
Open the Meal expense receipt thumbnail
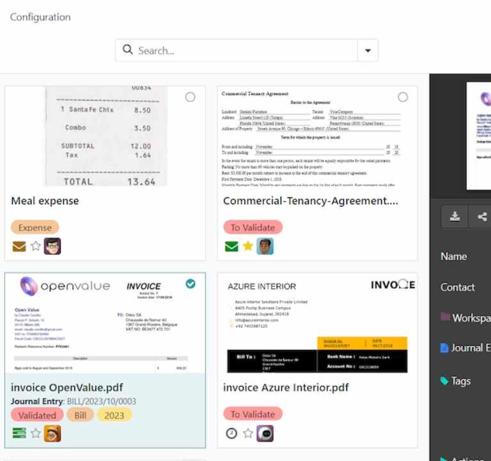coord(105,136)
